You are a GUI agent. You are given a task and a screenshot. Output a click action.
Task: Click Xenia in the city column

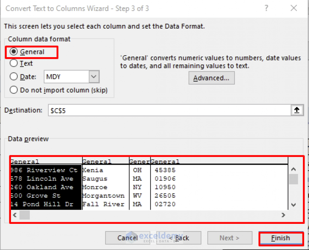[93, 170]
